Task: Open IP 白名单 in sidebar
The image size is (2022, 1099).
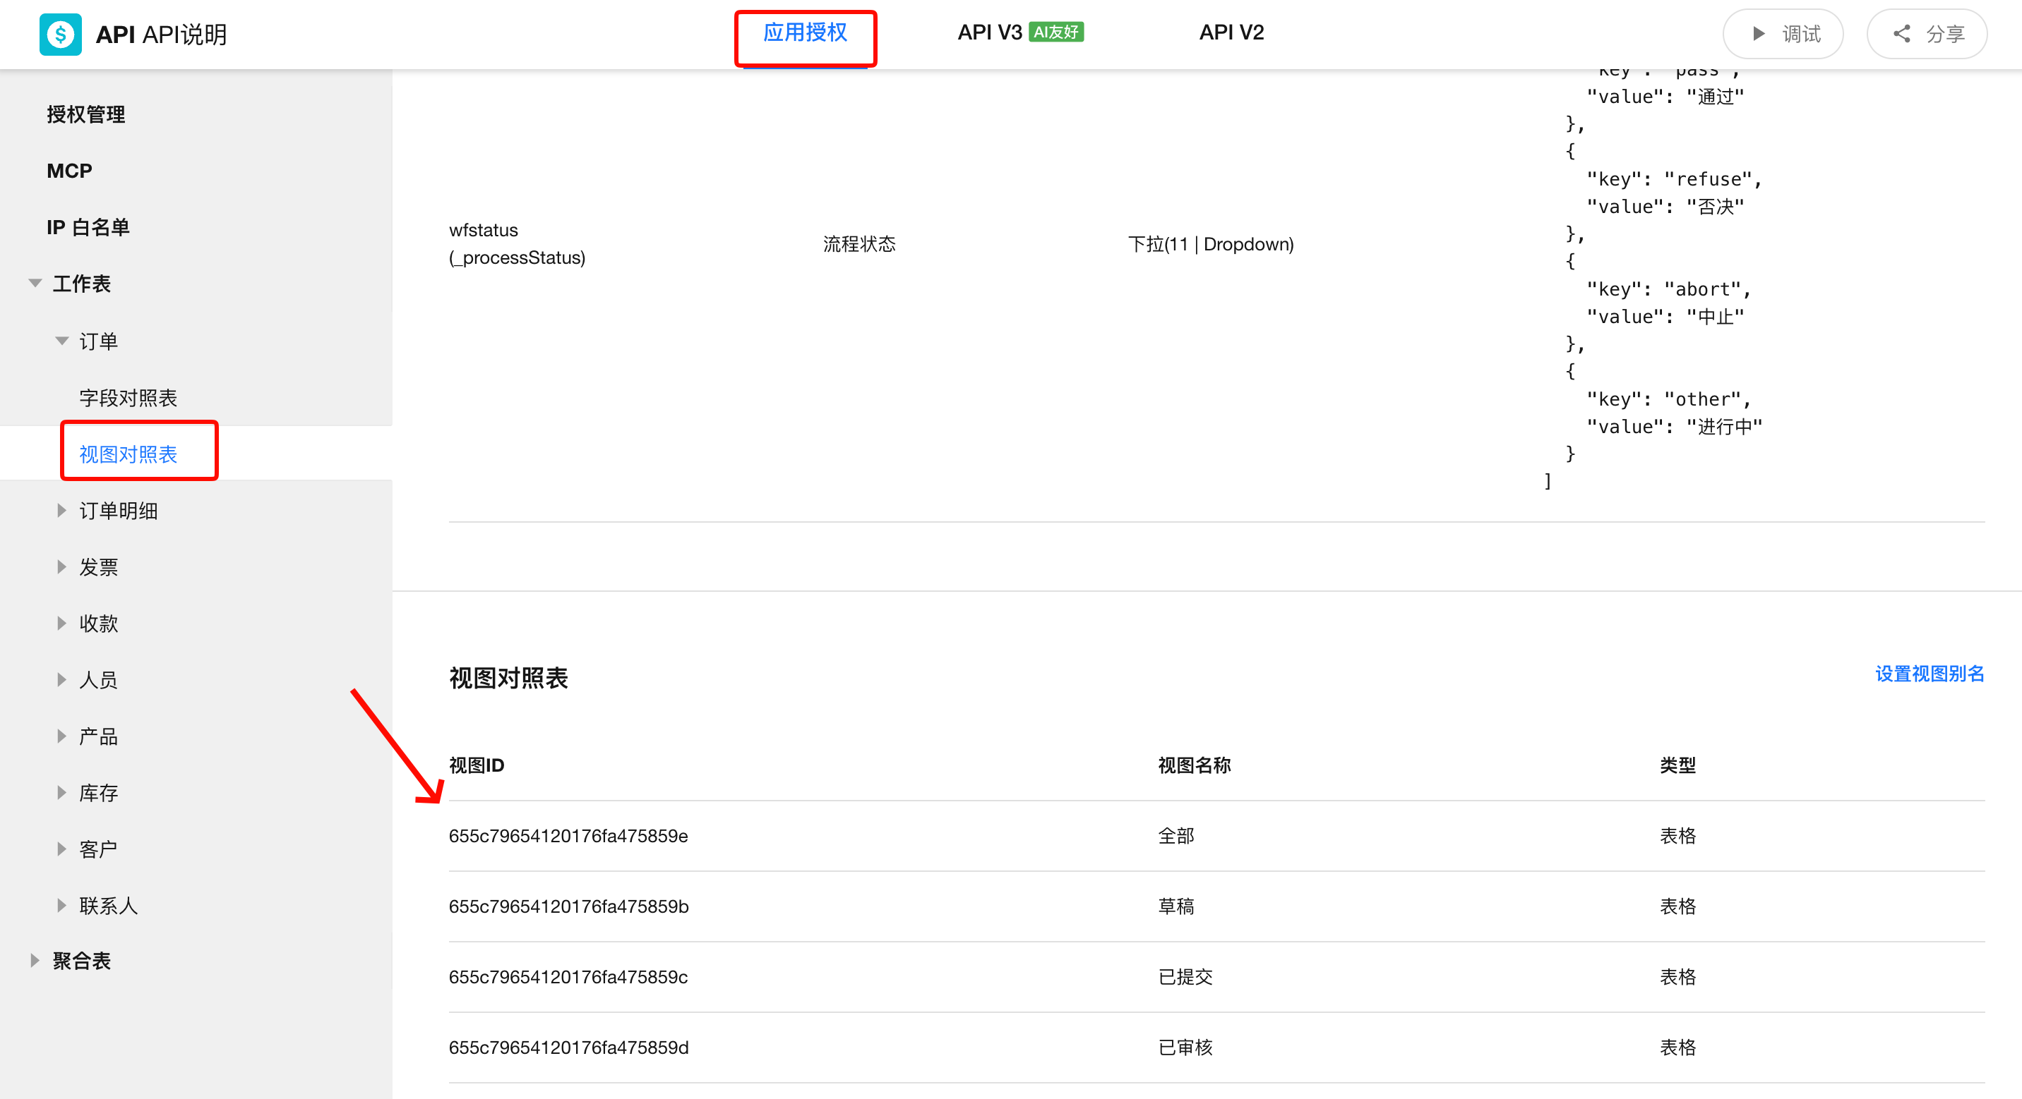Action: 88,227
